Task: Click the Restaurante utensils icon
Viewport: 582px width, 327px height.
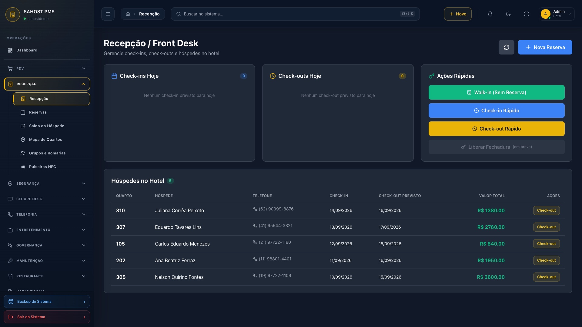Action: (10, 276)
